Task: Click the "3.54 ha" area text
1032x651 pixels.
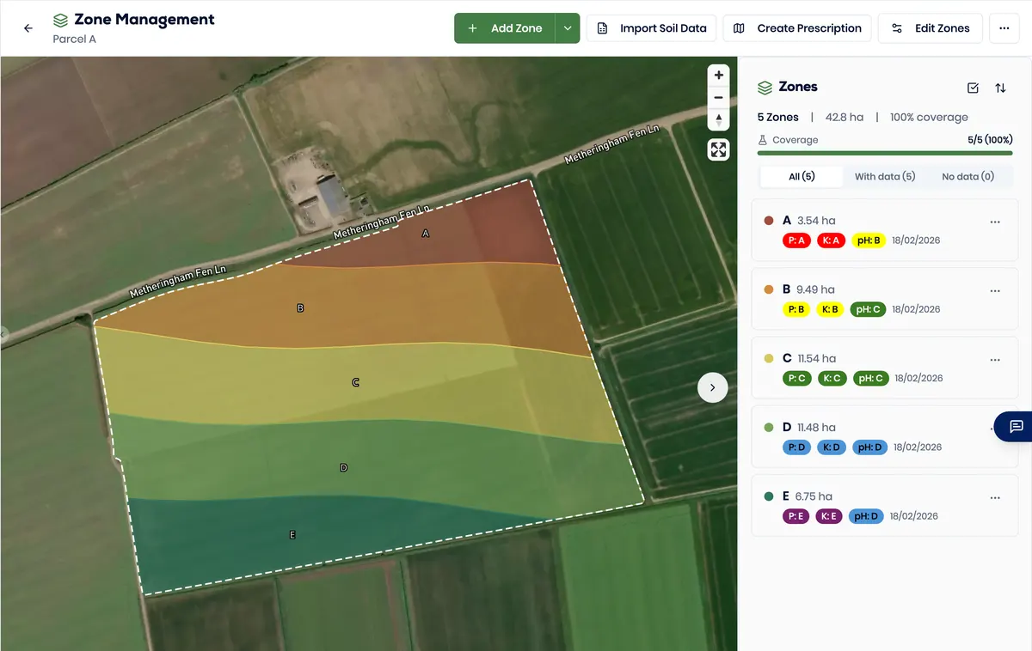Action: point(816,221)
